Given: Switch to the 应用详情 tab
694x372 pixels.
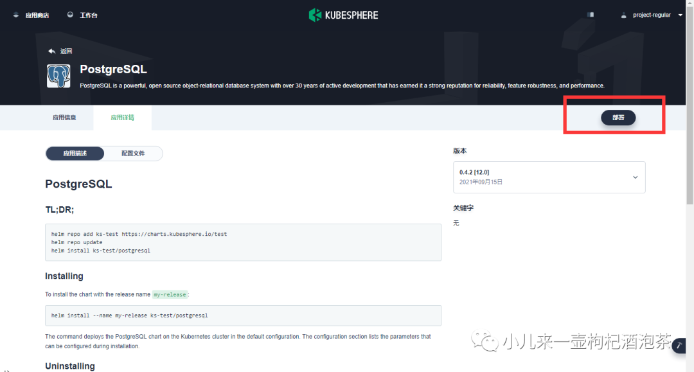Looking at the screenshot, I should click(x=122, y=118).
